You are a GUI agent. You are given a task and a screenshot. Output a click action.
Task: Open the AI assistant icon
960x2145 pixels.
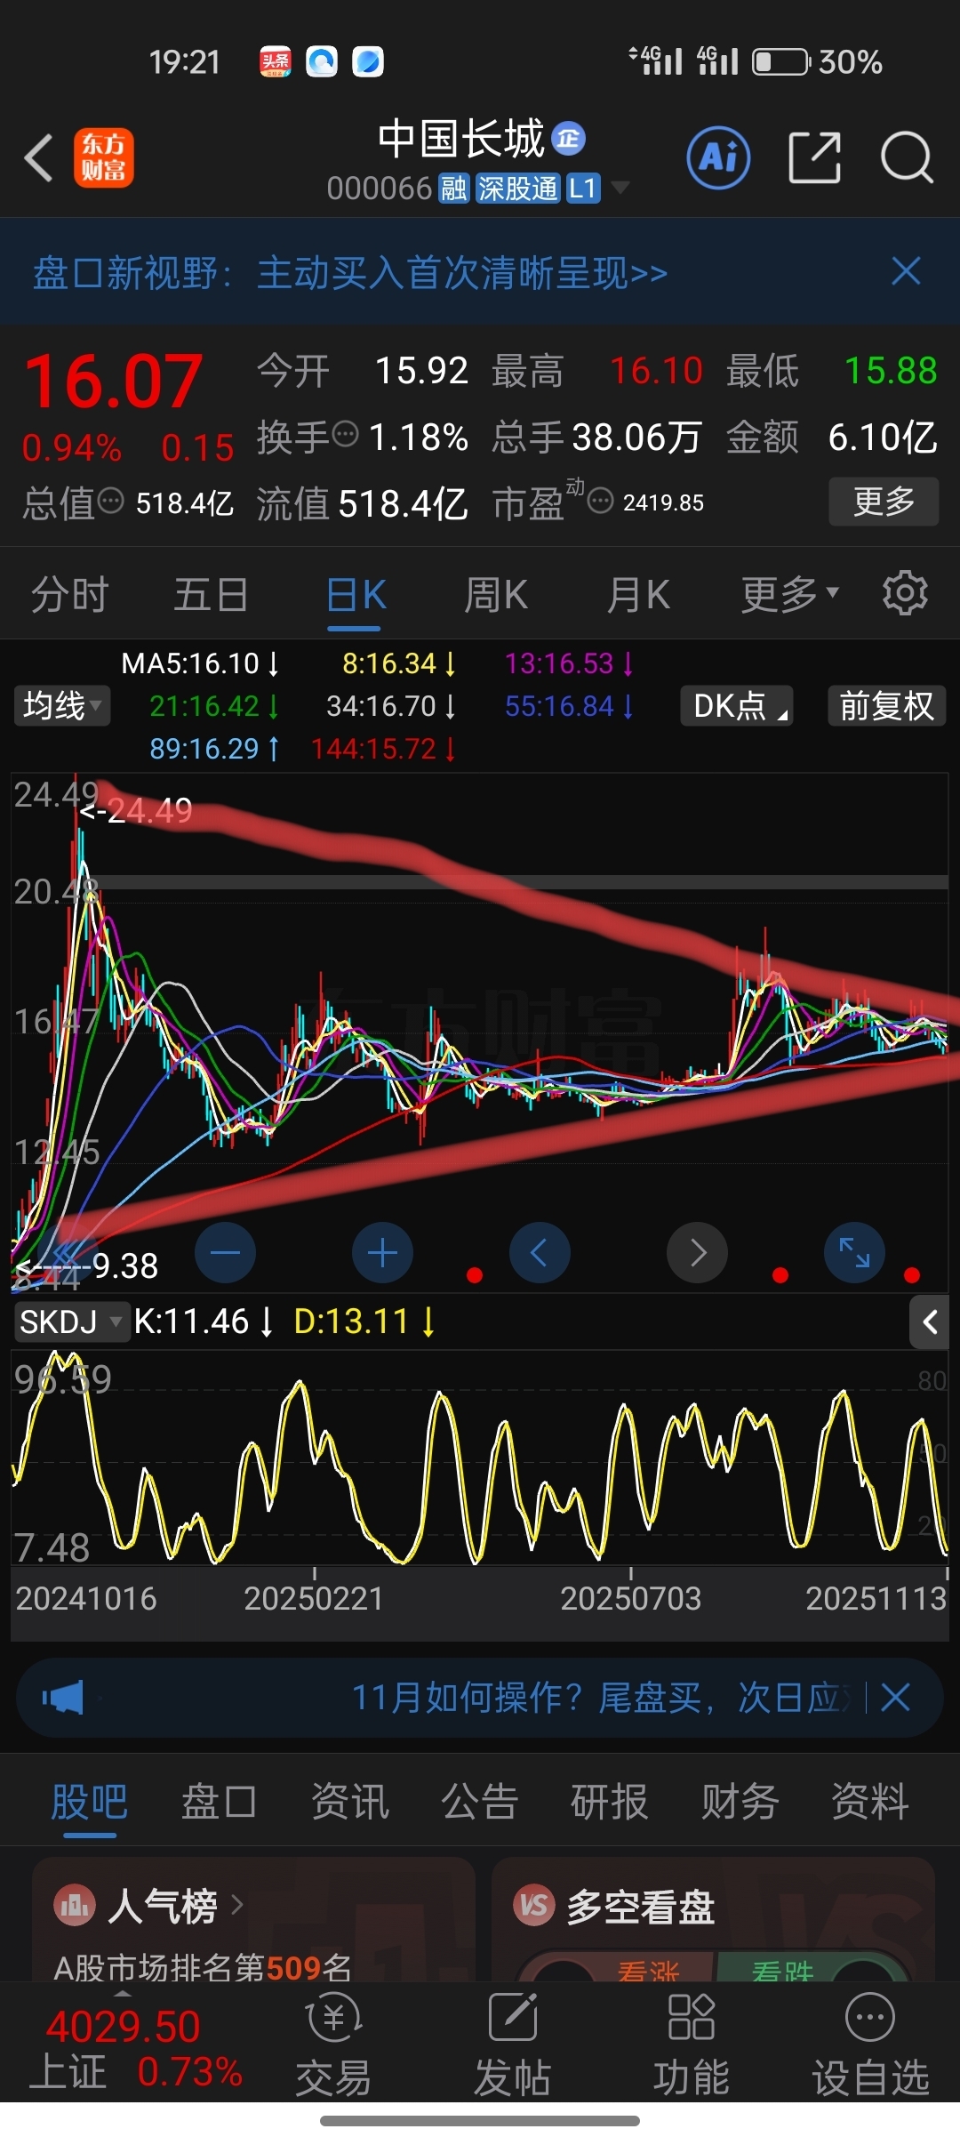718,158
